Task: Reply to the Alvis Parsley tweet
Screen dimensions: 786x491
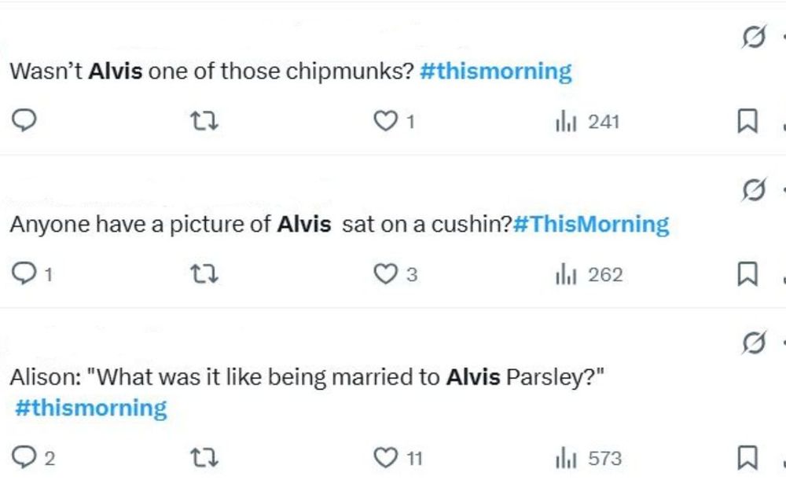Action: (x=26, y=458)
